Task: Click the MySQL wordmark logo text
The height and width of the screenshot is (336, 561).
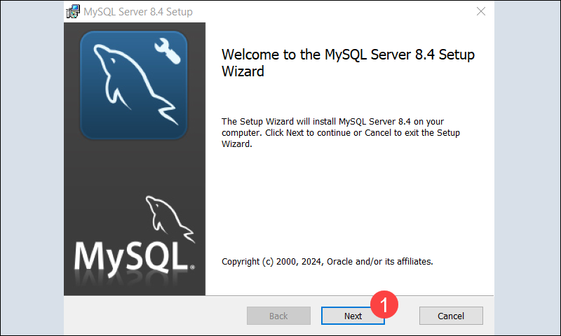Action: click(x=131, y=256)
